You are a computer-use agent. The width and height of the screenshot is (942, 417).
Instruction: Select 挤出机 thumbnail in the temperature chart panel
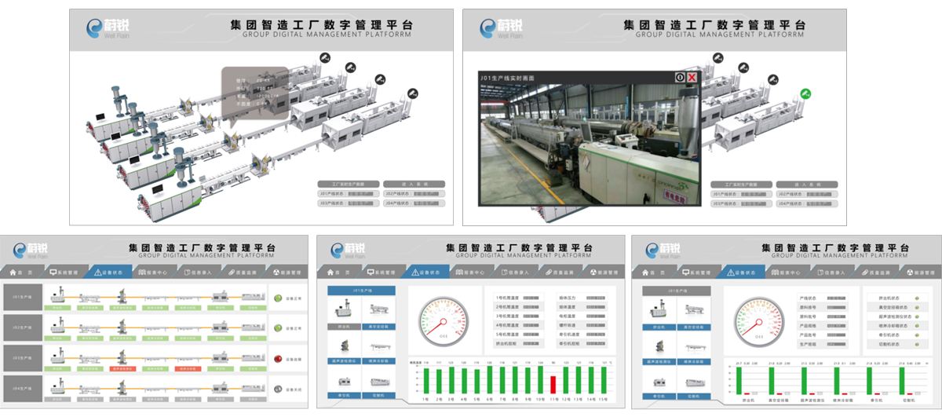pos(343,313)
